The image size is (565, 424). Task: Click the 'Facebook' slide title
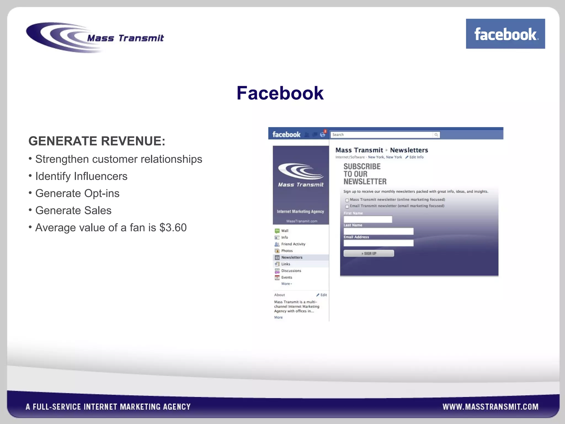(x=280, y=93)
